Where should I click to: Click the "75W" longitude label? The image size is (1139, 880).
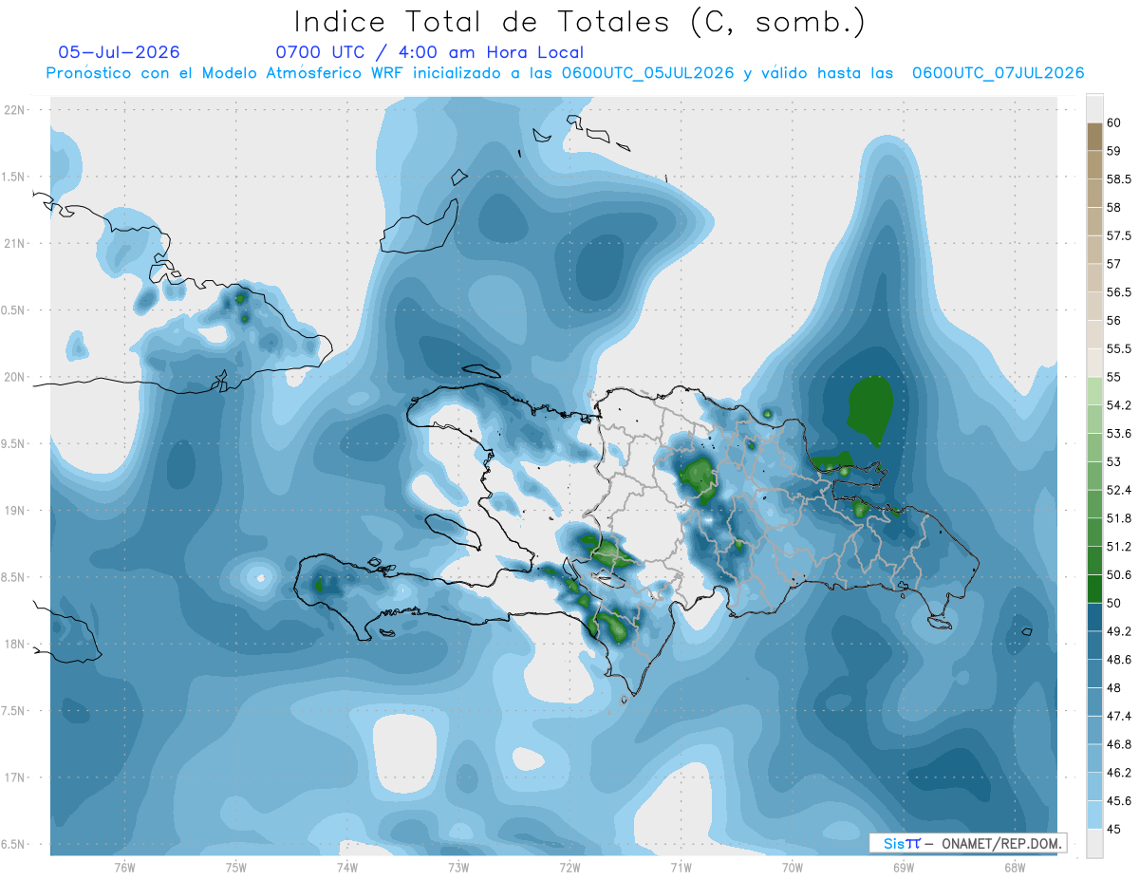pyautogui.click(x=236, y=868)
